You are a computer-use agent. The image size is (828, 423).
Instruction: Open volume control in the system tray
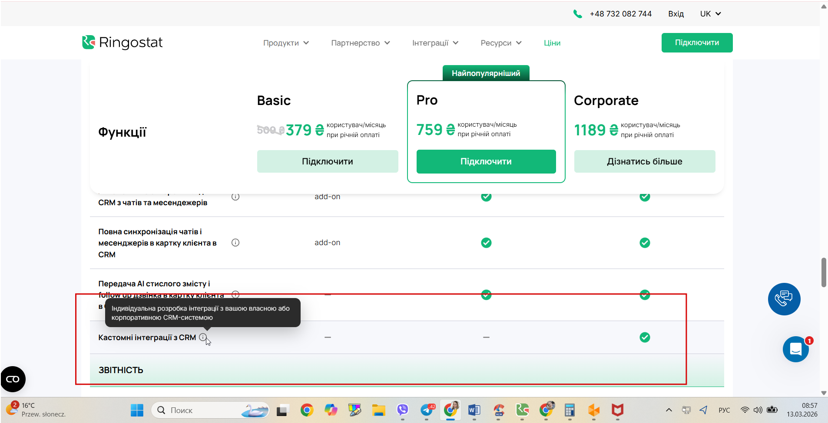point(758,410)
